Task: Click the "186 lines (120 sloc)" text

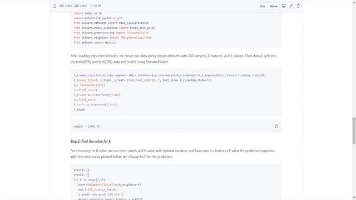Action: pyautogui.click(x=73, y=6)
